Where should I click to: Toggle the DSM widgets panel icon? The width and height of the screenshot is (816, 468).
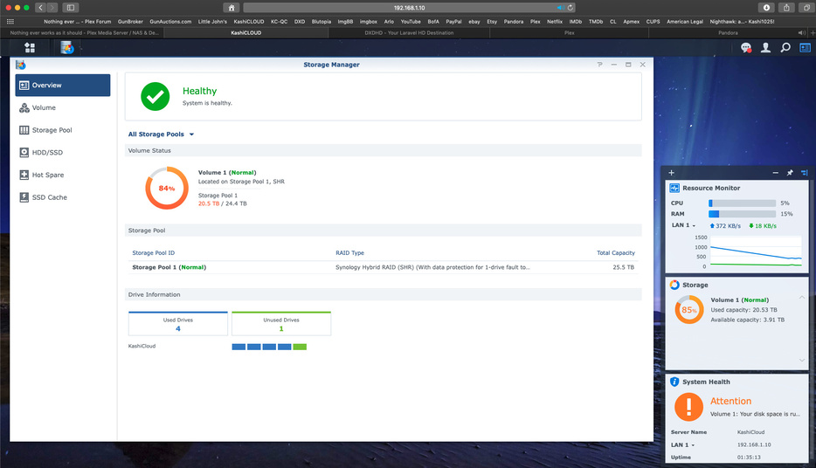(805, 48)
